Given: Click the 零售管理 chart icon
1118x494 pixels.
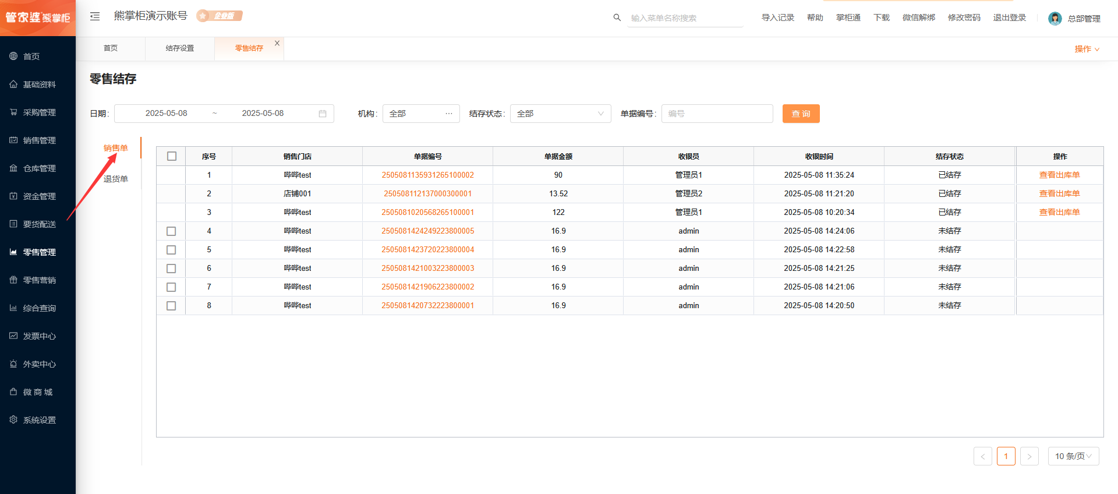Looking at the screenshot, I should click(13, 252).
